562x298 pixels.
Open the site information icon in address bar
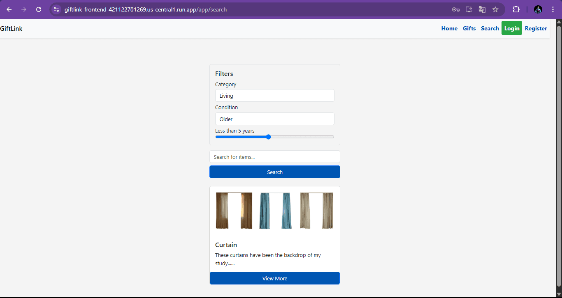[57, 9]
